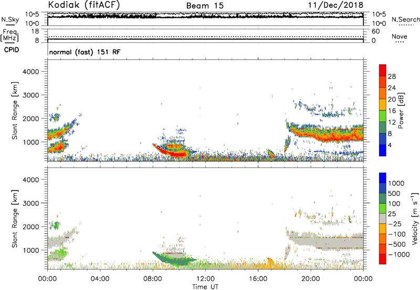This screenshot has height=290, width=420.
Task: Click the red bottom of the Velocity colorbar
Action: click(x=383, y=259)
